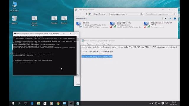
Task: Open help in network connections window
Action: [175, 19]
